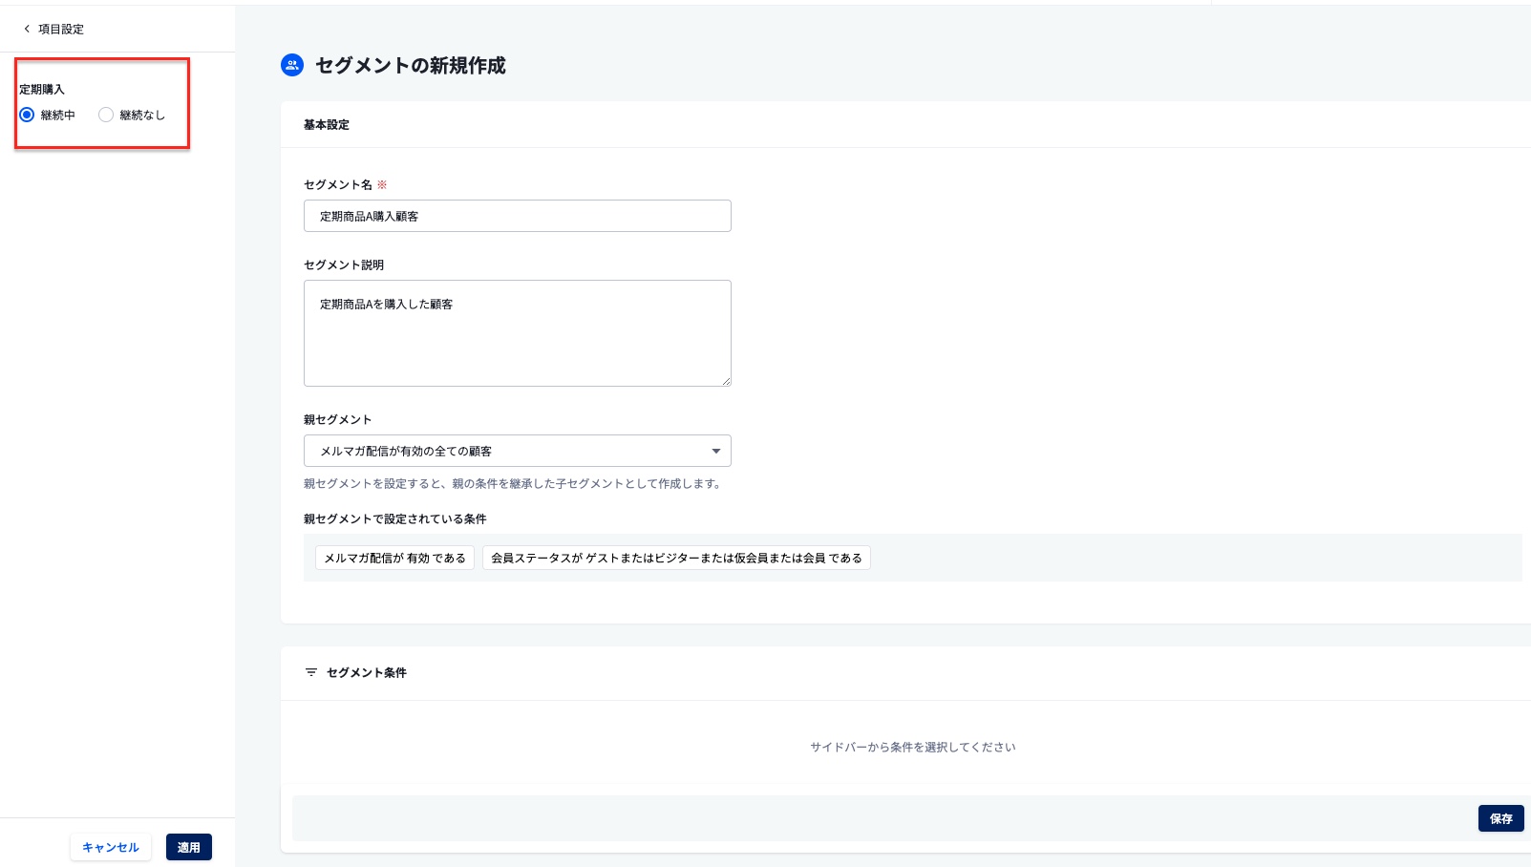Image resolution: width=1531 pixels, height=867 pixels.
Task: Click the dropdown caret on the 親セグメント selector
Action: tap(715, 450)
